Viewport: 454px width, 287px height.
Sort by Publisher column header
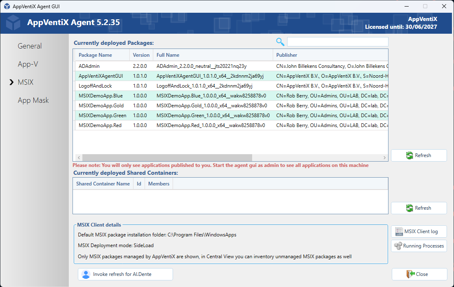click(x=330, y=55)
